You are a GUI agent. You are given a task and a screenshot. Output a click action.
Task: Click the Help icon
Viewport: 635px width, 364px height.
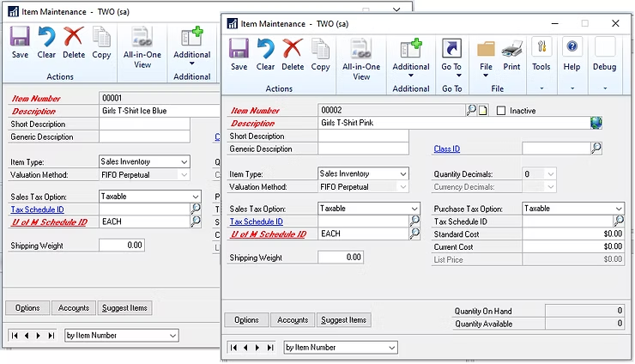[571, 53]
